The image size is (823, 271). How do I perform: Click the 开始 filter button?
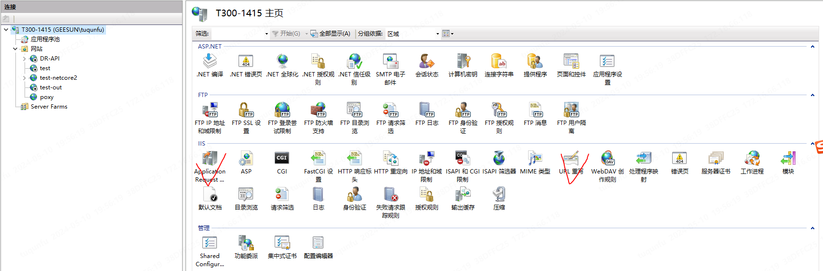coord(286,34)
